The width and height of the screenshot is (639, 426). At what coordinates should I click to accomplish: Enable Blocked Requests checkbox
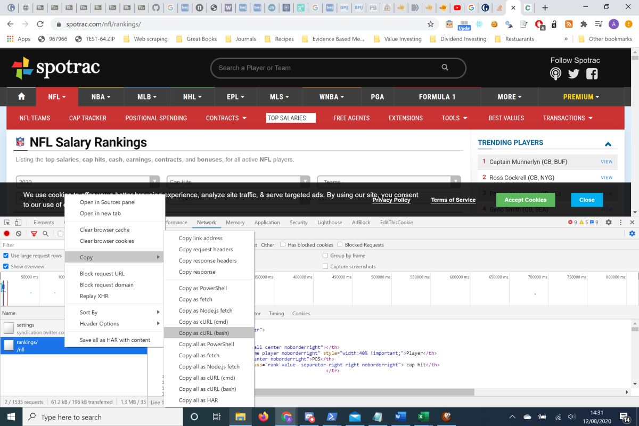(x=340, y=245)
